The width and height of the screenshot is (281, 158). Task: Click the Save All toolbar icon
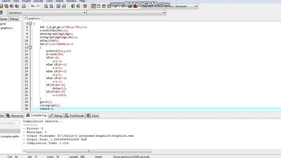pyautogui.click(x=6, y=6)
